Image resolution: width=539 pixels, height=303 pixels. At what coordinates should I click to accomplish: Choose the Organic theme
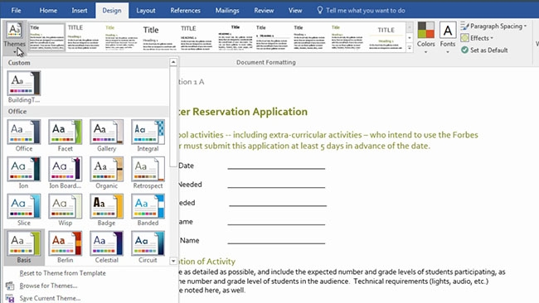pos(107,172)
